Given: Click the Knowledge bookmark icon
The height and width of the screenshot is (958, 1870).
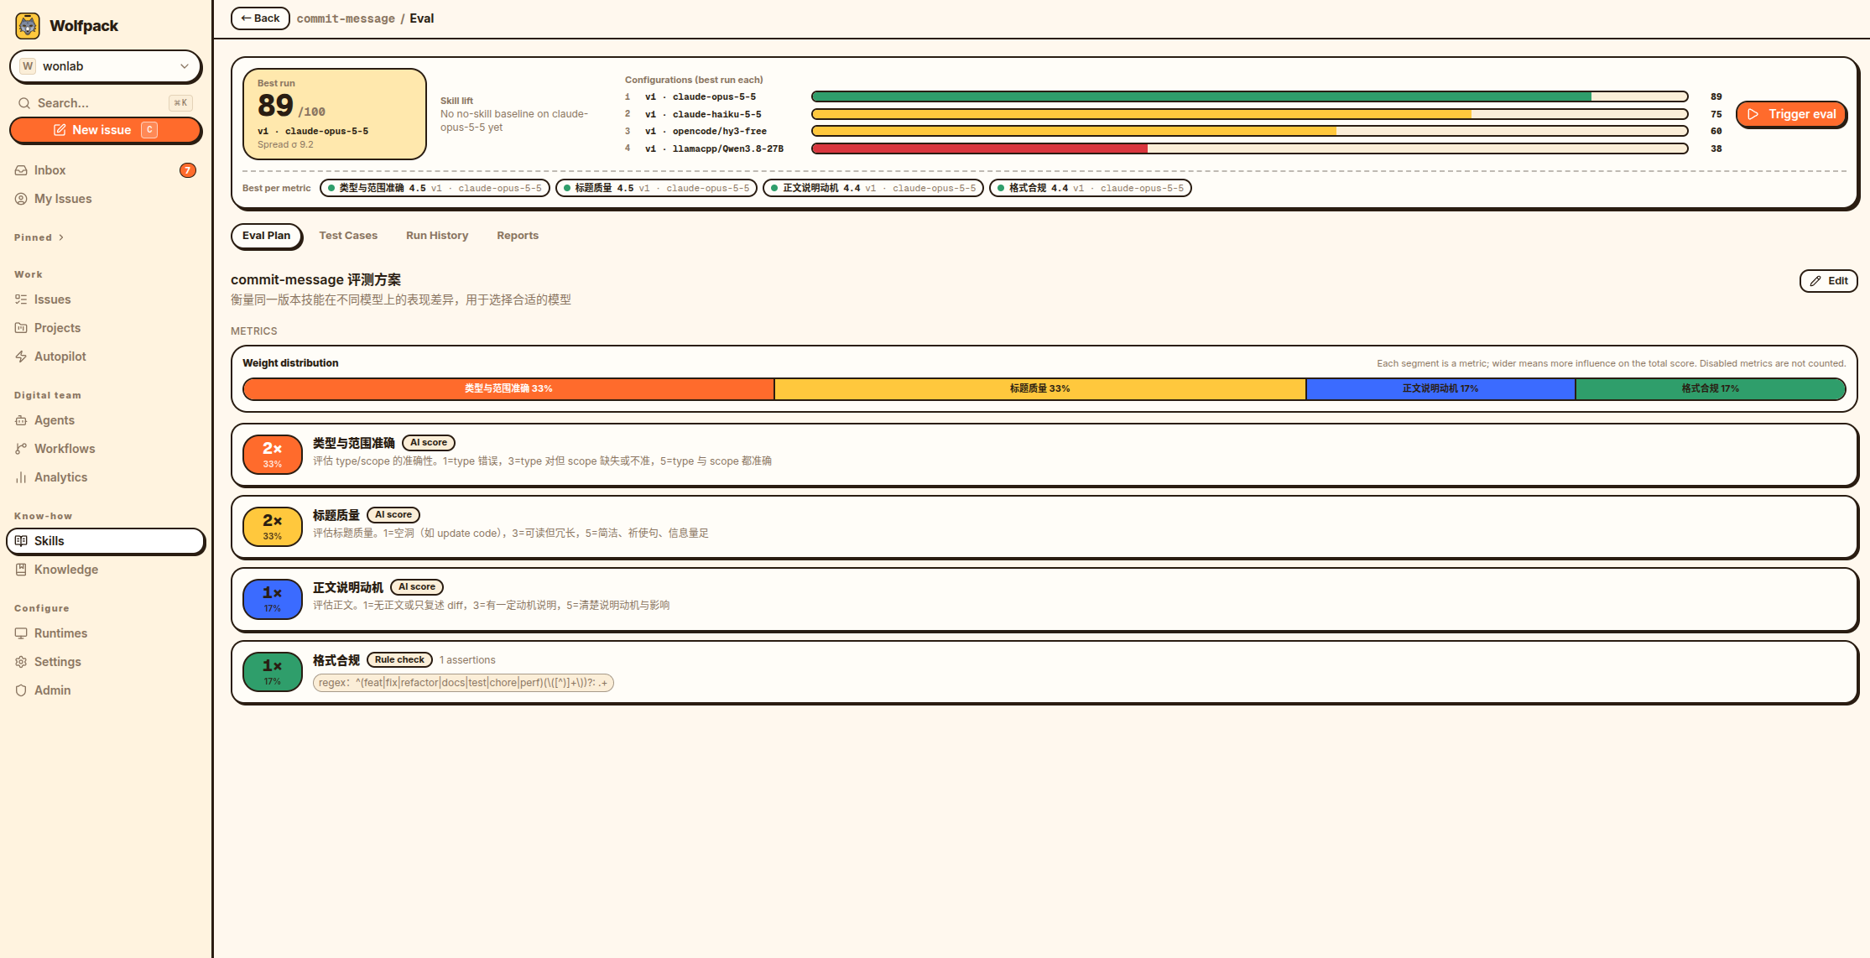Looking at the screenshot, I should point(21,570).
